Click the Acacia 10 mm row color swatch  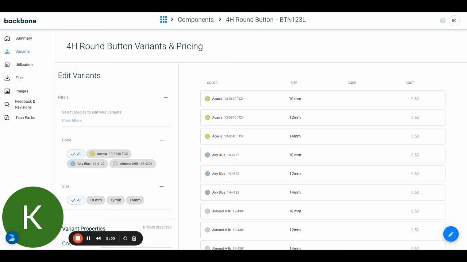[x=207, y=99]
